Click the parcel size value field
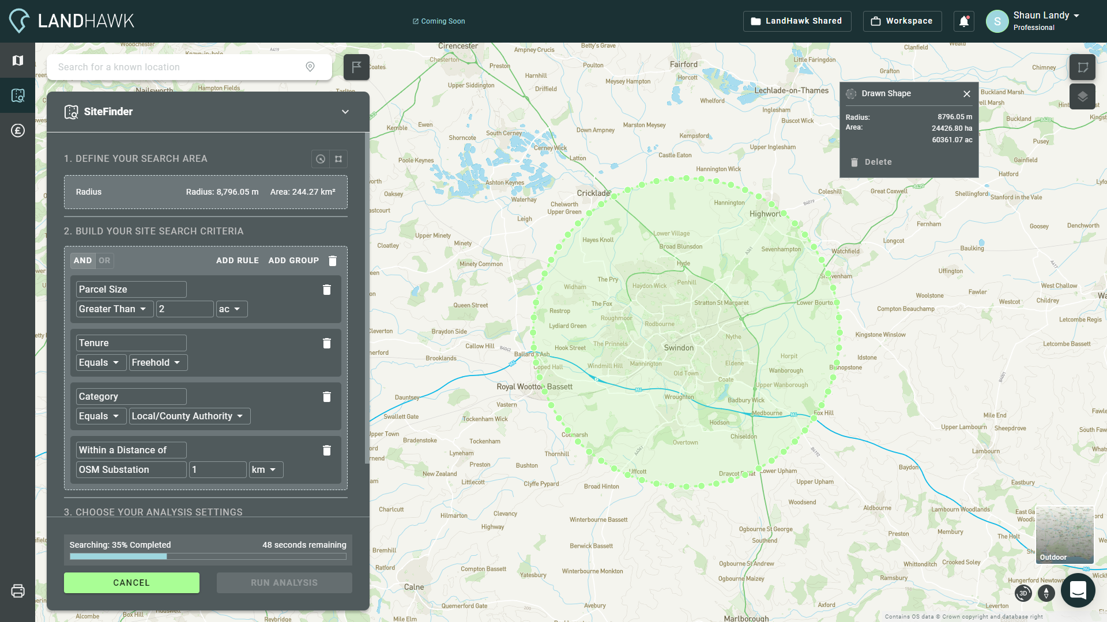 184,309
